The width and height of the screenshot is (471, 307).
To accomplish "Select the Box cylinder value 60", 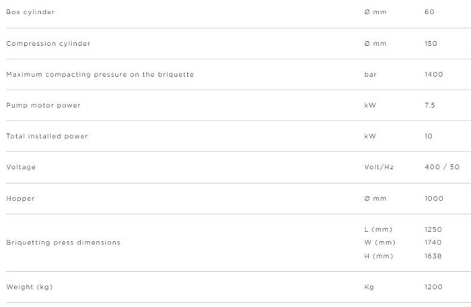I will tap(430, 12).
